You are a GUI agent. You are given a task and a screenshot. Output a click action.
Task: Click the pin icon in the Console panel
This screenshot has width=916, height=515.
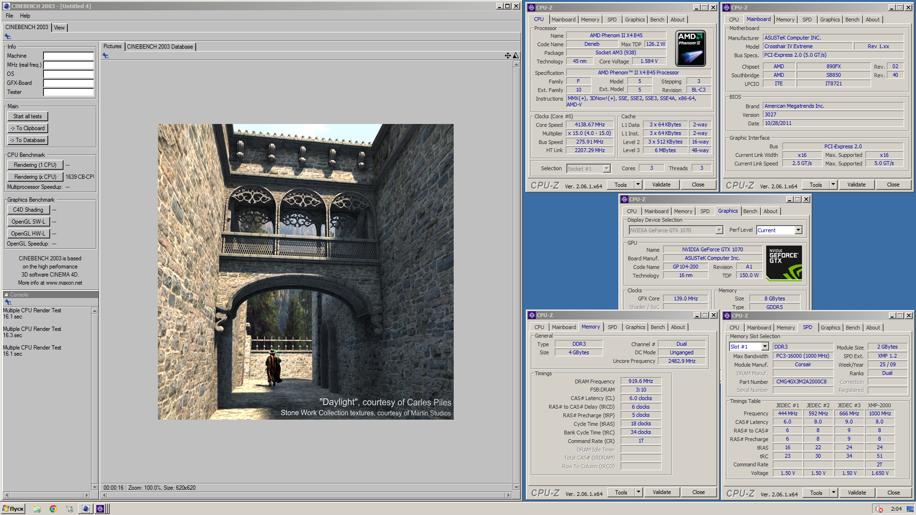tap(8, 302)
